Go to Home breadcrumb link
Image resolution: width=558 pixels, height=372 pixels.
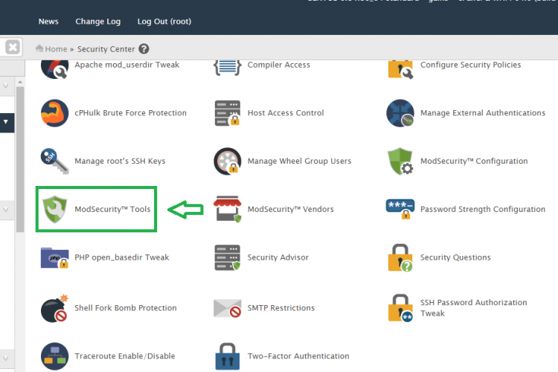(56, 49)
